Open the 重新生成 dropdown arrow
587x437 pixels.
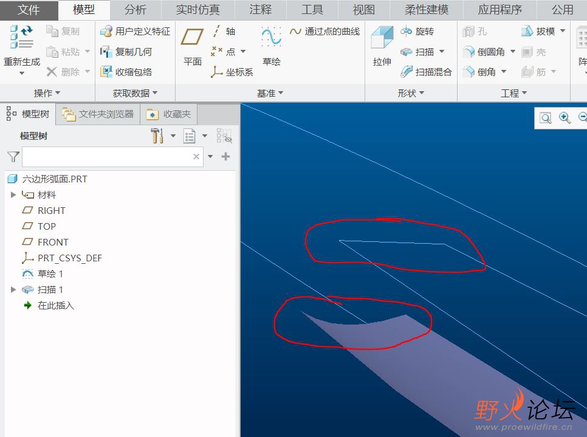coord(21,74)
